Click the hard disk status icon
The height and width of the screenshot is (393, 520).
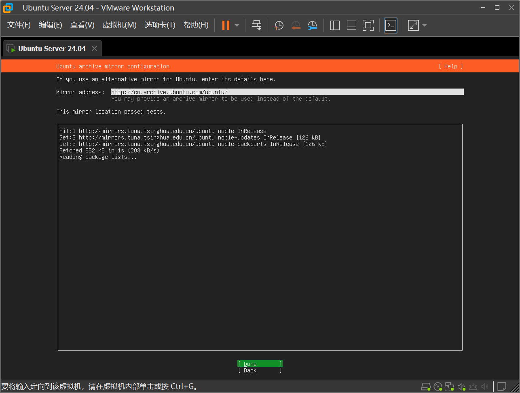[426, 387]
